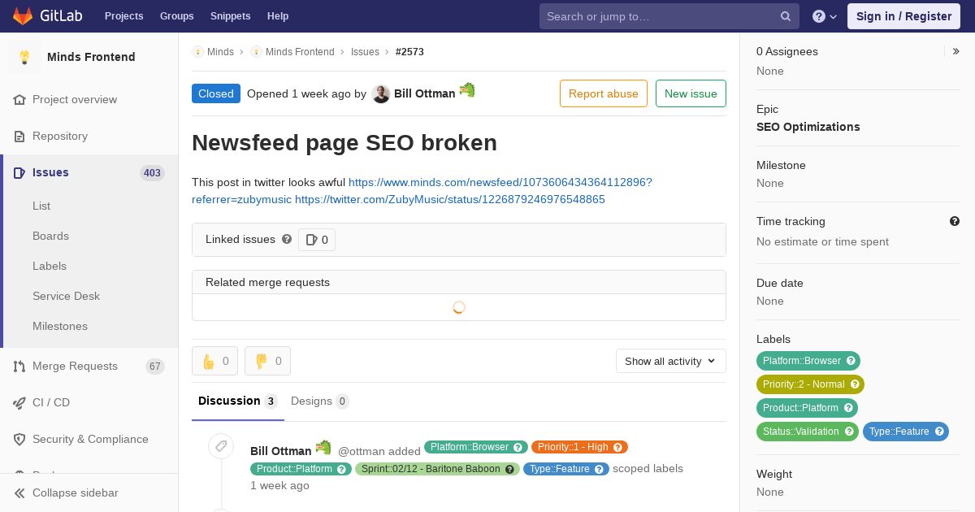Click the Time tracking help icon
The height and width of the screenshot is (512, 975).
tap(955, 221)
